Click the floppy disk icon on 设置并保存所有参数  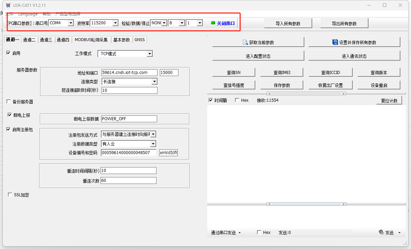pos(335,42)
